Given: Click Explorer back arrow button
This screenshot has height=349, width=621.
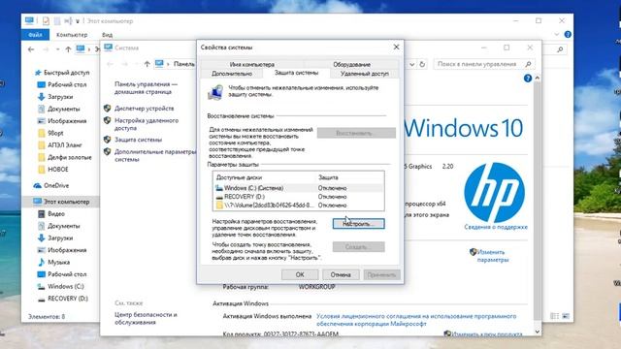Looking at the screenshot, I should [31, 49].
